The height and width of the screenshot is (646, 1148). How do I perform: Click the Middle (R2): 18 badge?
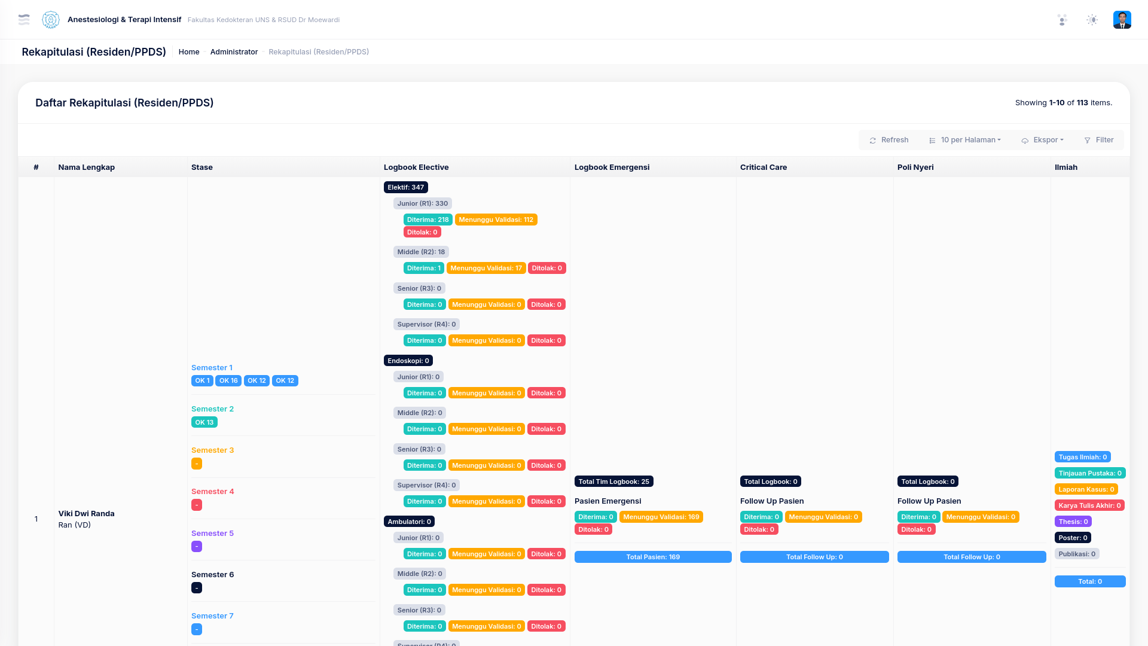(x=421, y=252)
